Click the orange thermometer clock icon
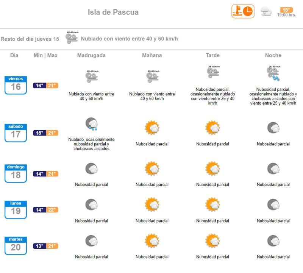The image size is (303, 273). coord(243,11)
